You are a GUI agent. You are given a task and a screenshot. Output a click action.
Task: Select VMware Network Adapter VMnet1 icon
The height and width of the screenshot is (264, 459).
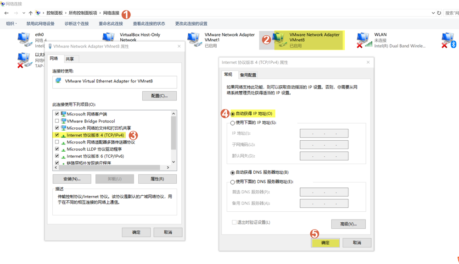(194, 40)
